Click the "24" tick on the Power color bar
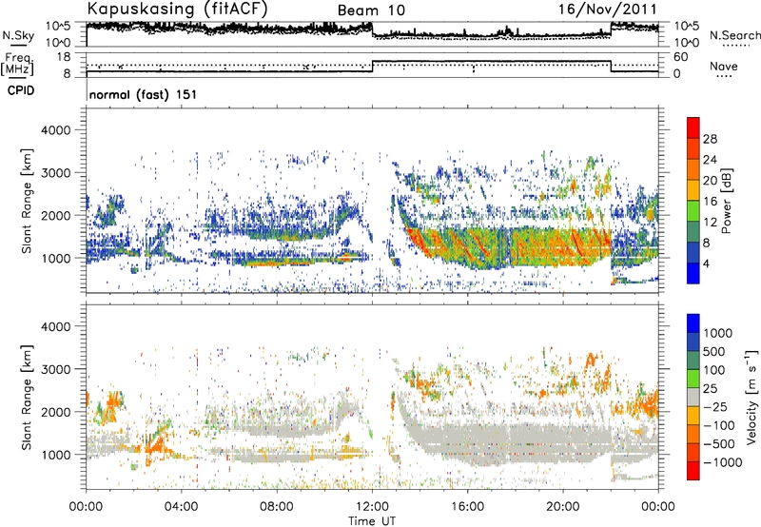Screen dimensions: 761x527 tap(710, 160)
